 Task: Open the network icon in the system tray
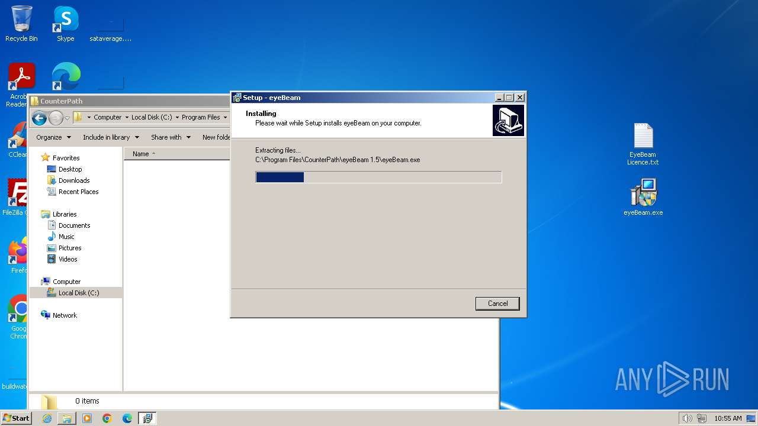coord(702,418)
